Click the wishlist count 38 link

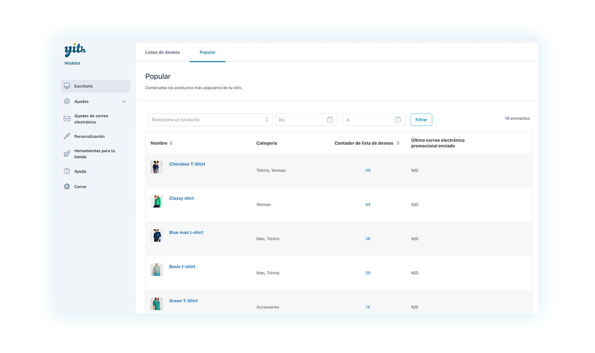[x=368, y=239]
